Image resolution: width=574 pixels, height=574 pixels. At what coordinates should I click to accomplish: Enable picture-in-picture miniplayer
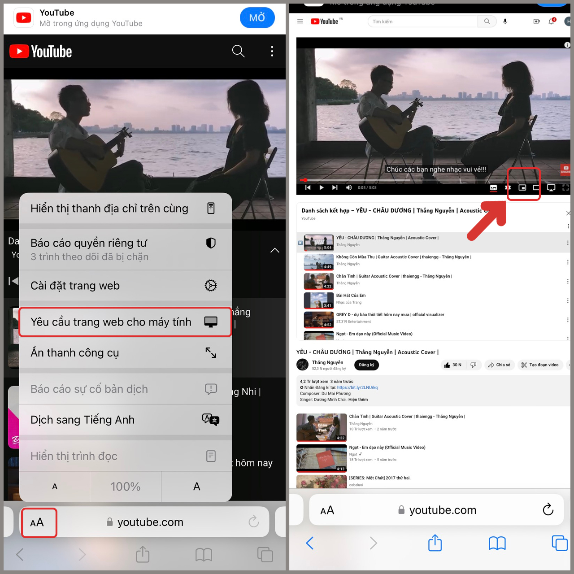(x=522, y=187)
